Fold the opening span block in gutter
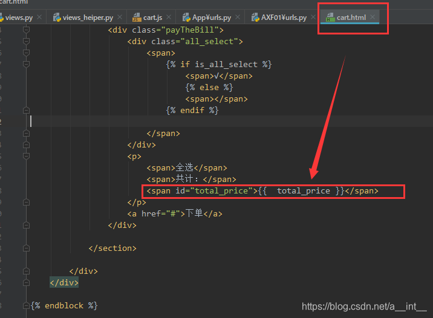 tap(26, 53)
